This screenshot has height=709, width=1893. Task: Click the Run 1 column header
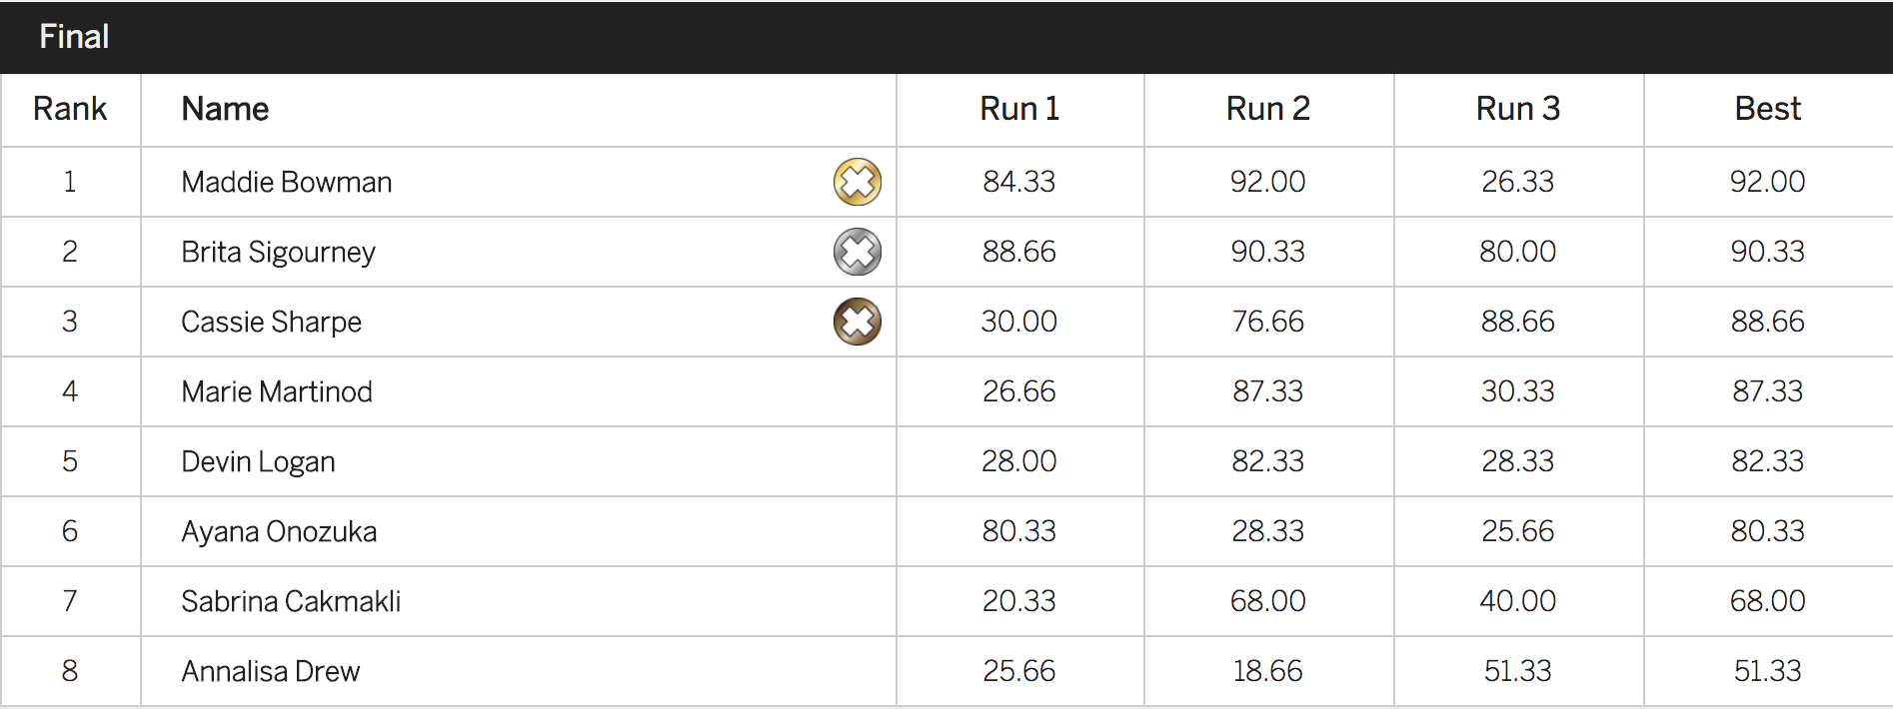pyautogui.click(x=1018, y=109)
